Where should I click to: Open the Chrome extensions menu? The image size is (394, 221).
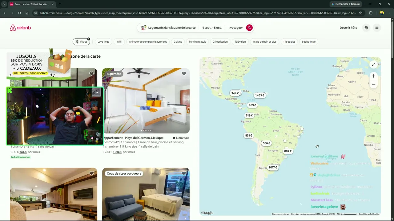[x=371, y=13]
